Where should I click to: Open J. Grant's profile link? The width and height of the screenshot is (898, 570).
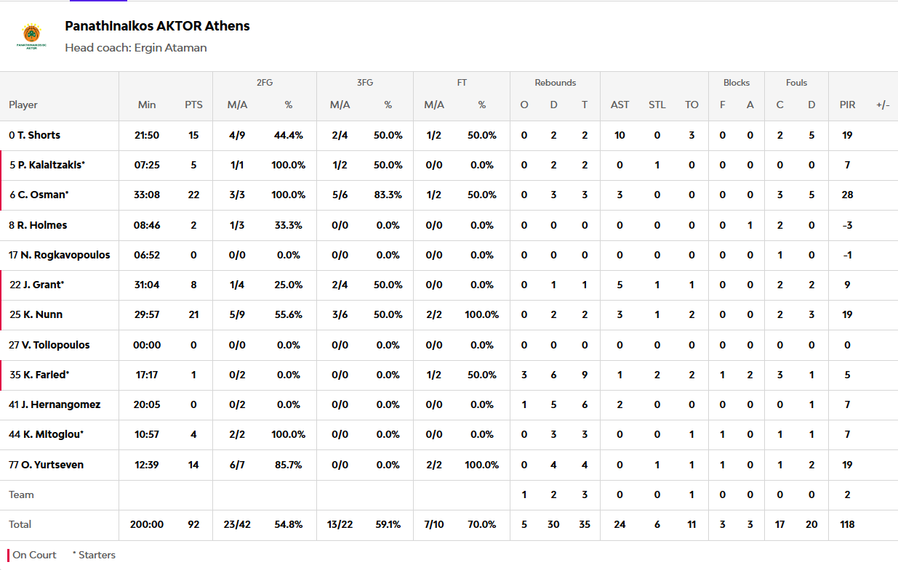click(x=43, y=285)
